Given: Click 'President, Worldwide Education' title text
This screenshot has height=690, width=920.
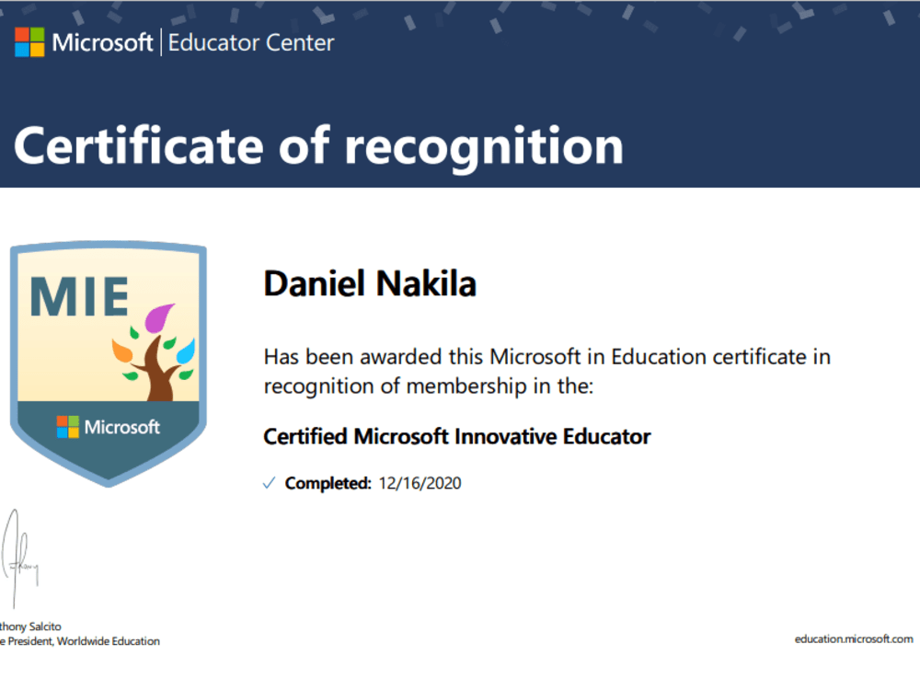Looking at the screenshot, I should [84, 641].
